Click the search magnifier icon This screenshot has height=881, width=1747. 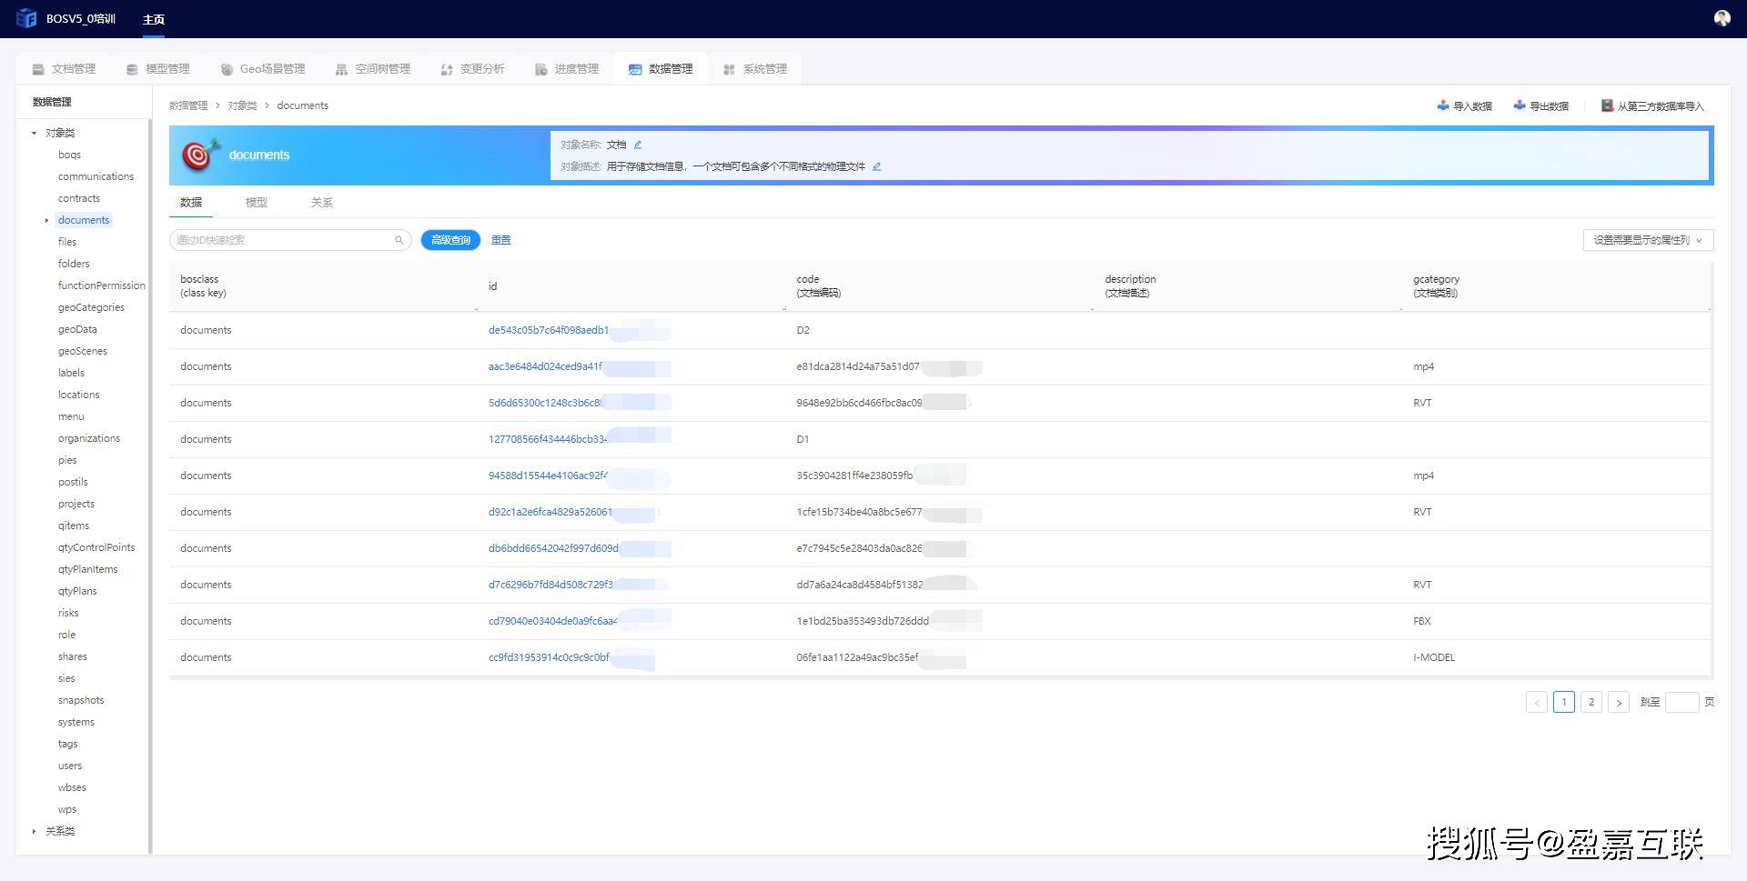coord(399,240)
